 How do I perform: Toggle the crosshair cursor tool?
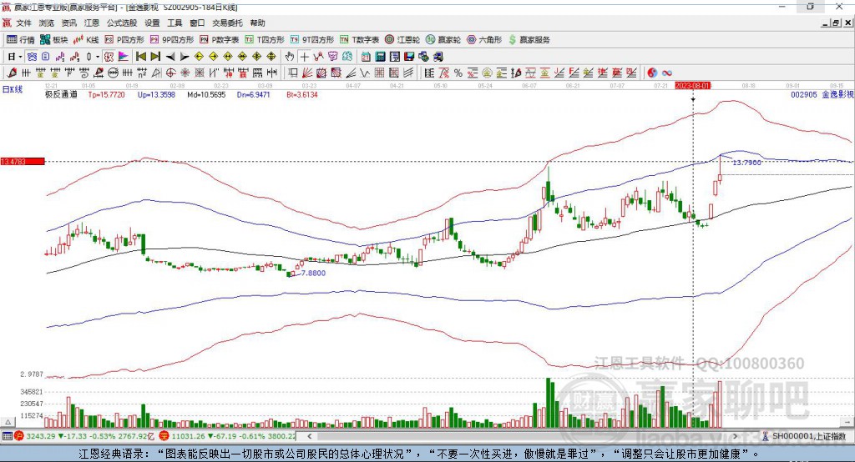click(x=304, y=57)
